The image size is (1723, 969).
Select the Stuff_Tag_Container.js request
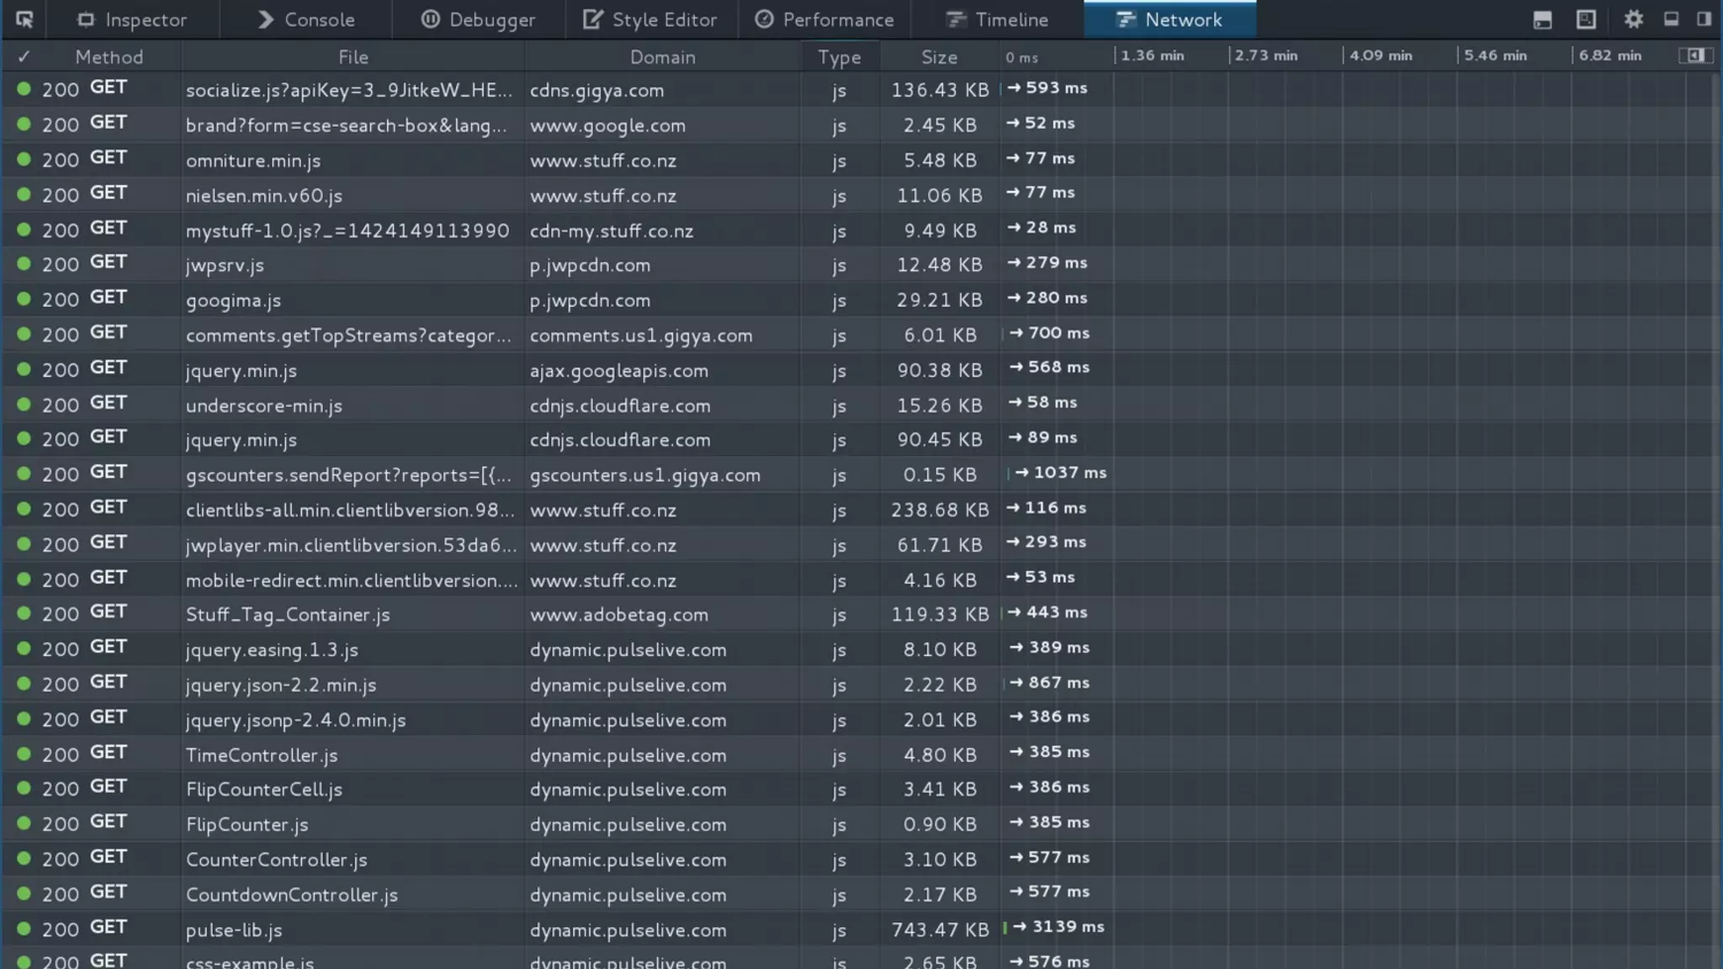click(x=288, y=615)
